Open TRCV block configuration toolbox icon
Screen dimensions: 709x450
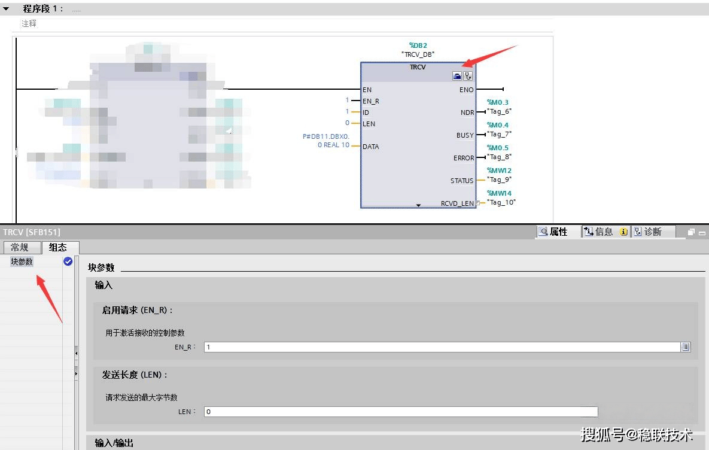457,76
